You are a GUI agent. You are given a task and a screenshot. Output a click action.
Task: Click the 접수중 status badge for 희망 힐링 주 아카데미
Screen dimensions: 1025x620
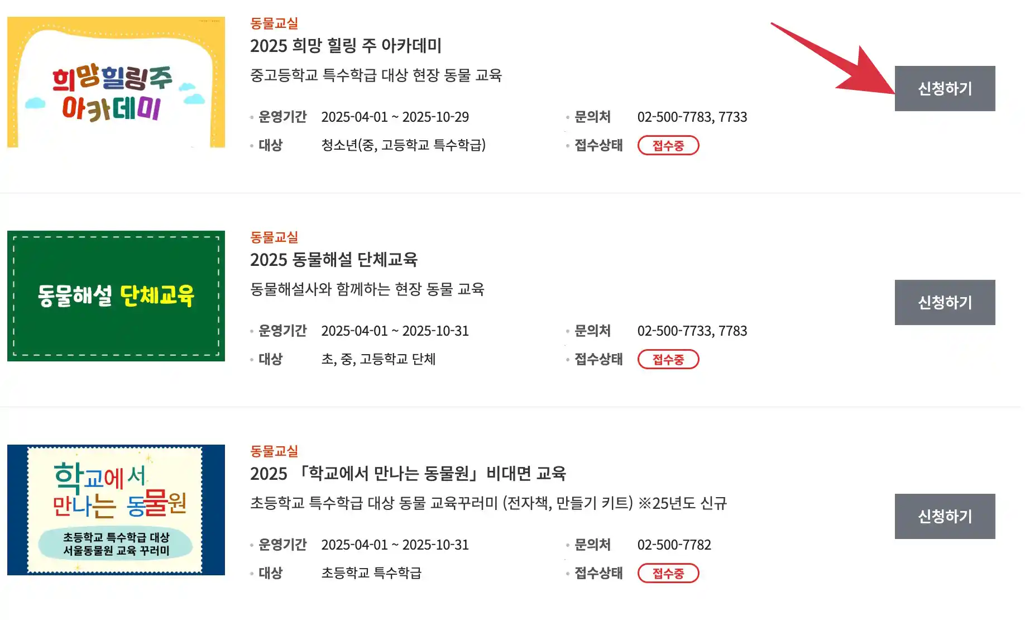(668, 145)
